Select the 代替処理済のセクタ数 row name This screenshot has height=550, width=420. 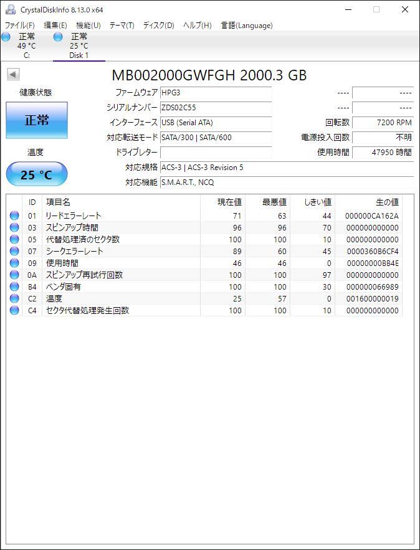coord(83,240)
